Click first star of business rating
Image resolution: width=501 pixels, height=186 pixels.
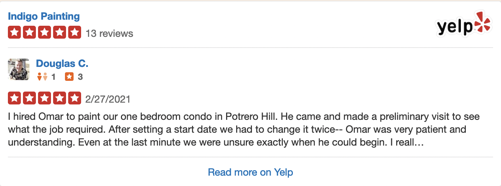pos(14,33)
